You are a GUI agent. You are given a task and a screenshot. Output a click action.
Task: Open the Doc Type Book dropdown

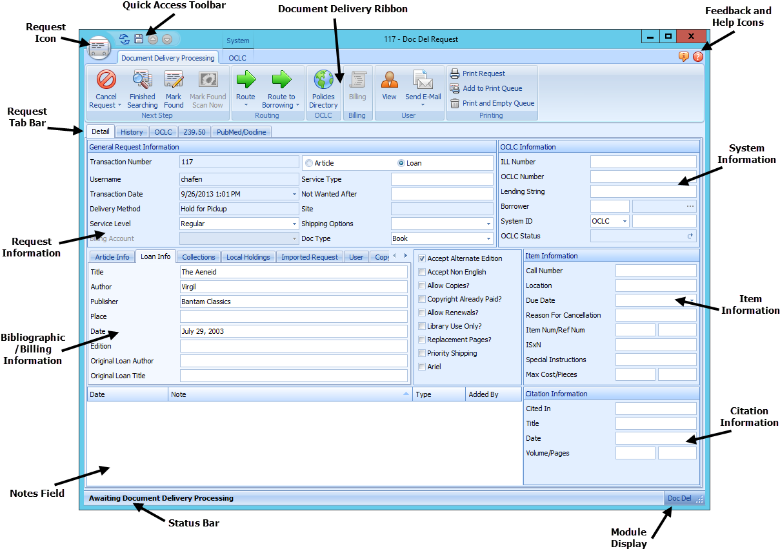click(488, 238)
